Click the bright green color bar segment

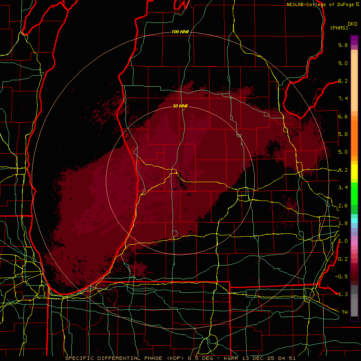point(354,194)
